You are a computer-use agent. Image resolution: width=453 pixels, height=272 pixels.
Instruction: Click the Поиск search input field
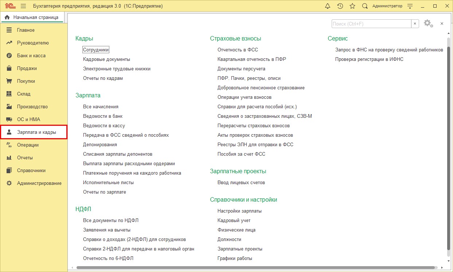[371, 24]
